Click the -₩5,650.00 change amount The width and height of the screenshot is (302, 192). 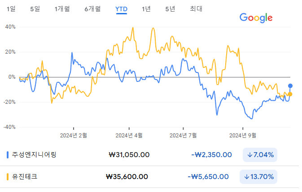tap(208, 177)
